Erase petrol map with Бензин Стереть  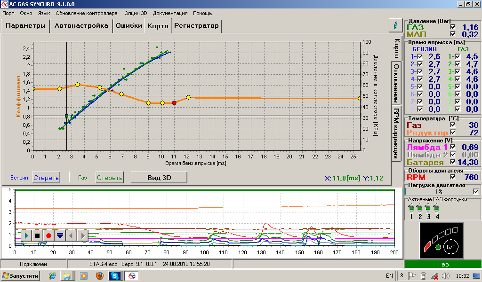click(x=46, y=178)
